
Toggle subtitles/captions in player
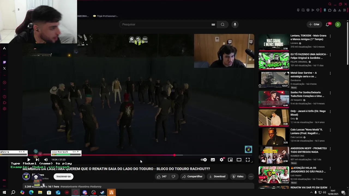213,160
